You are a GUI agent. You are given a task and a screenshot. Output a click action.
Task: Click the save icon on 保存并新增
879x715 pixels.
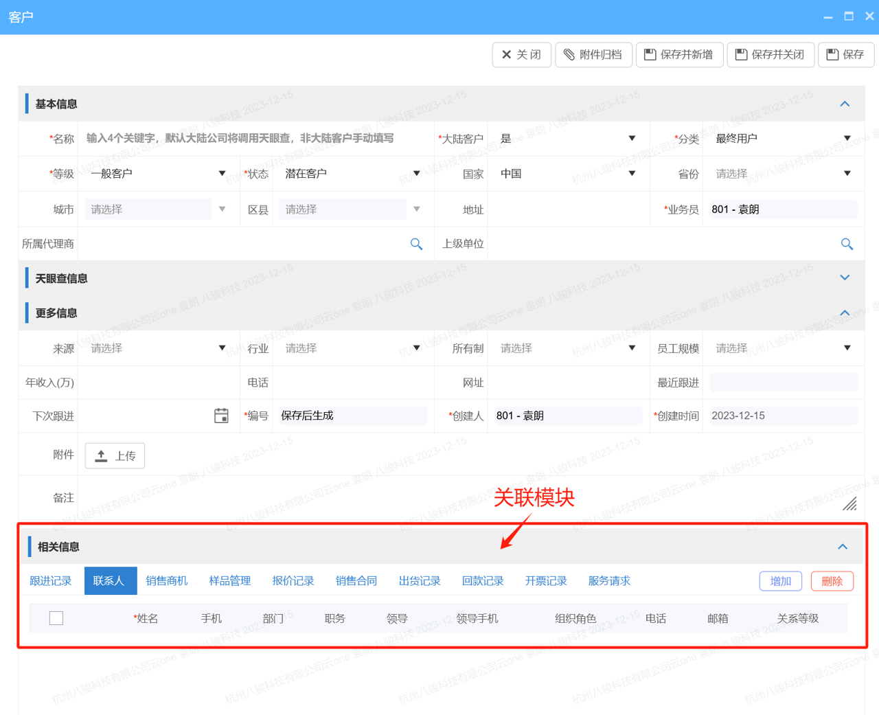[x=649, y=55]
